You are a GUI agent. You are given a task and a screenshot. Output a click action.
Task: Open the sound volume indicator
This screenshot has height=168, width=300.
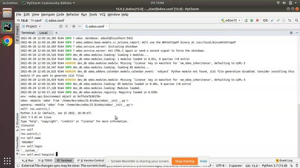[x=284, y=3]
